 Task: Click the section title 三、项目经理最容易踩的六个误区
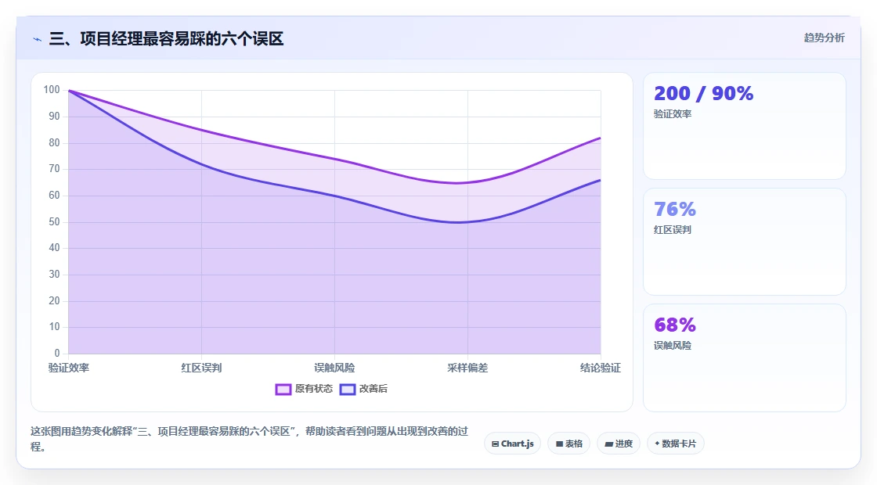point(166,38)
